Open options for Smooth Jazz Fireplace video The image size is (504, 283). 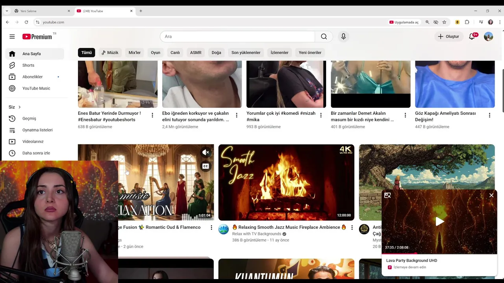pos(352,228)
